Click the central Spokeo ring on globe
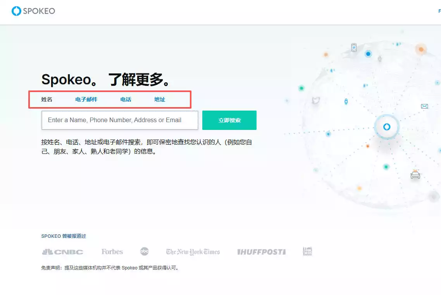Viewport: 441px width, 295px height. (x=387, y=127)
